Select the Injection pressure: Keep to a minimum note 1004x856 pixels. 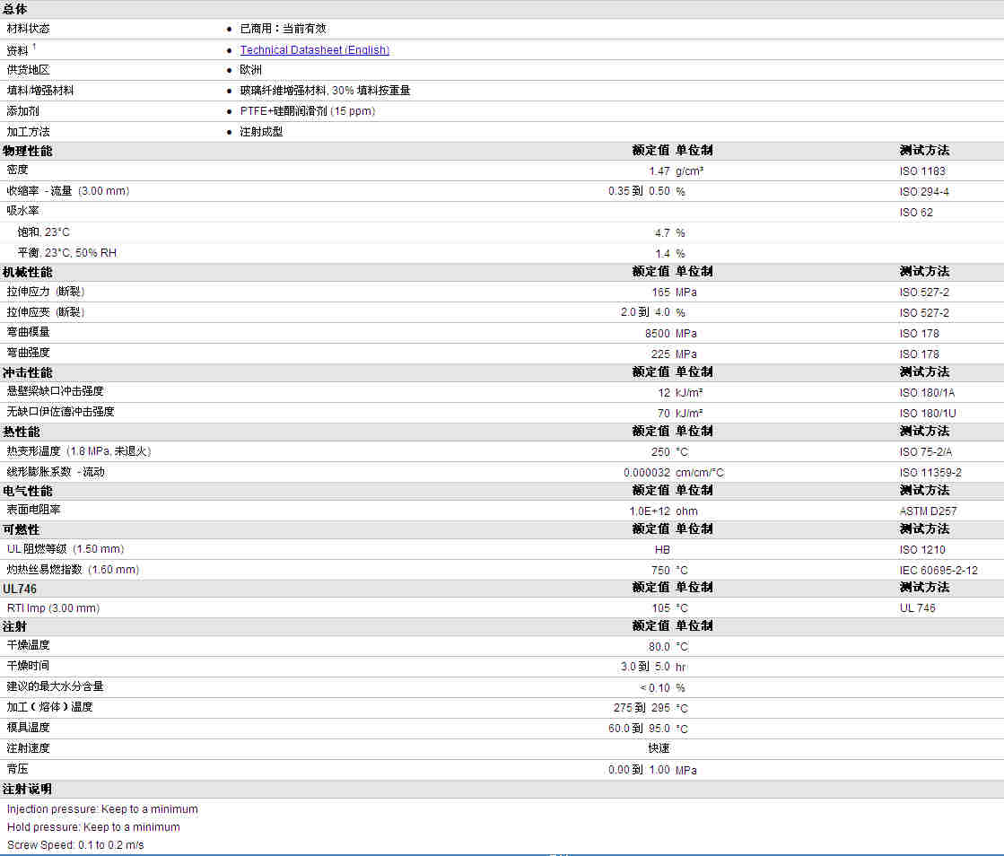point(102,809)
